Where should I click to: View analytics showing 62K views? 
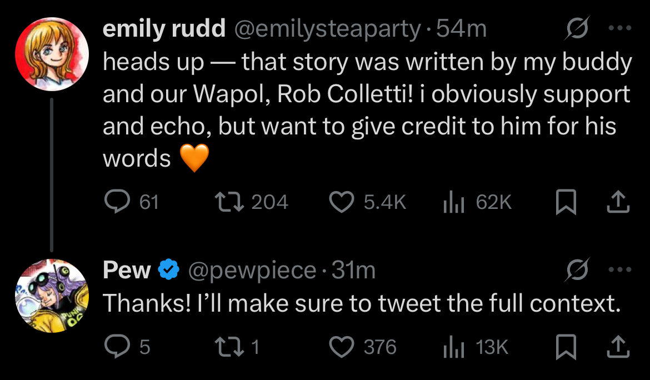453,202
